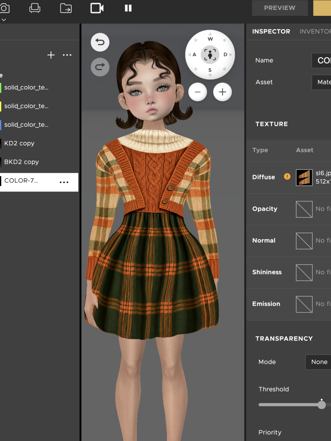This screenshot has height=441, width=331.
Task: Redo the last action
Action: pyautogui.click(x=100, y=67)
